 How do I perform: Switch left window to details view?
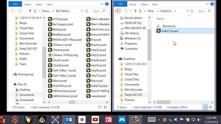[100, 107]
